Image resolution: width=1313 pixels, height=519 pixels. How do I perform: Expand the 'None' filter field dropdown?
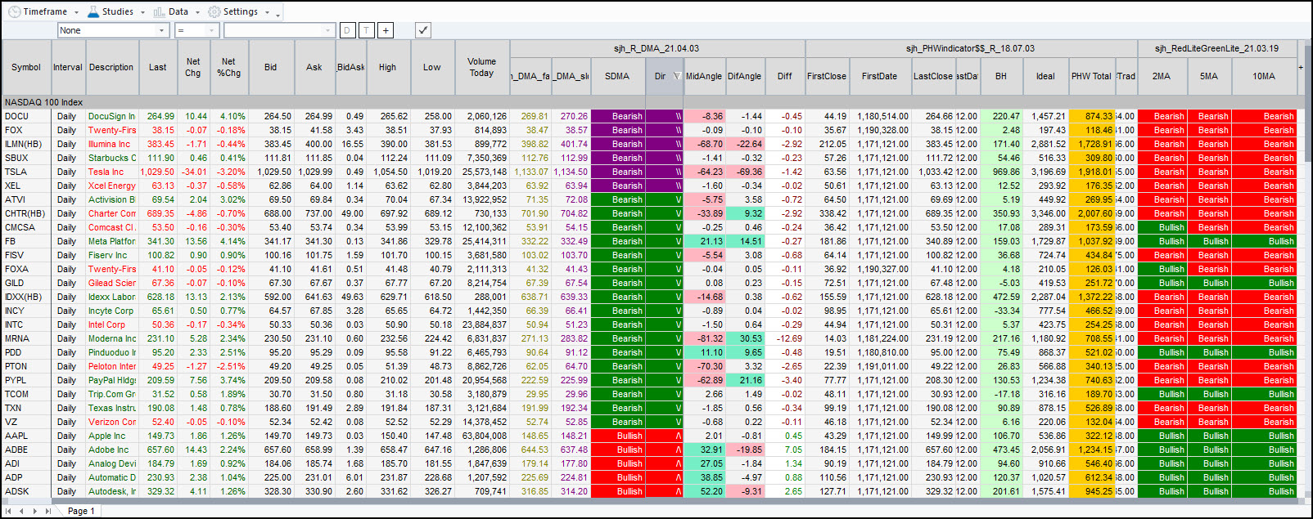(161, 30)
